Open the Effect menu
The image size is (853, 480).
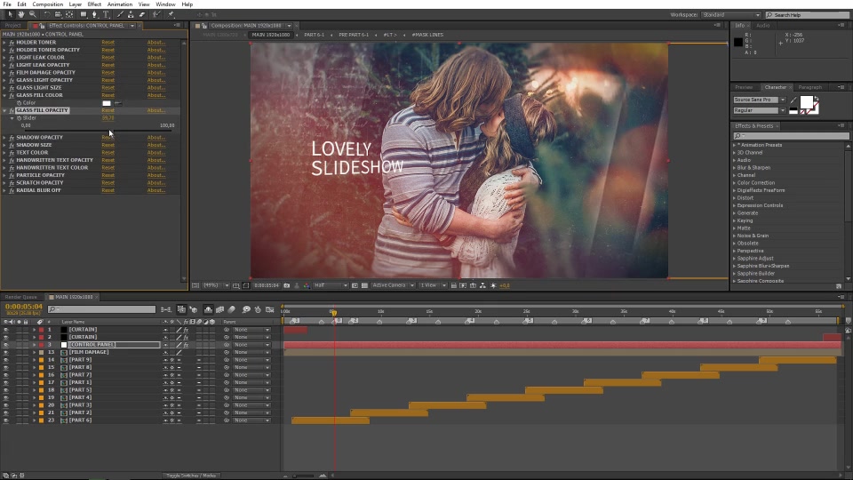coord(94,4)
